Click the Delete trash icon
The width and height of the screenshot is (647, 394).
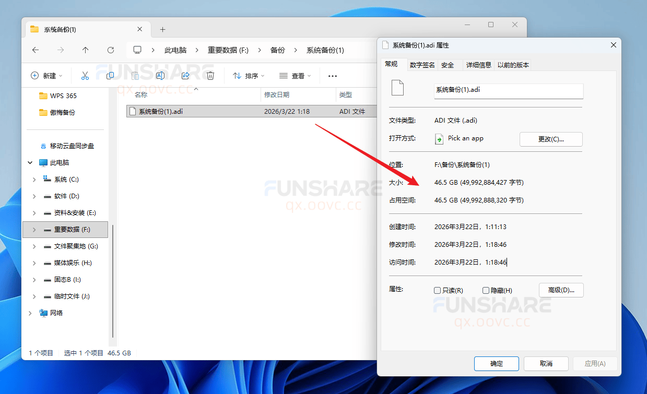pyautogui.click(x=210, y=76)
